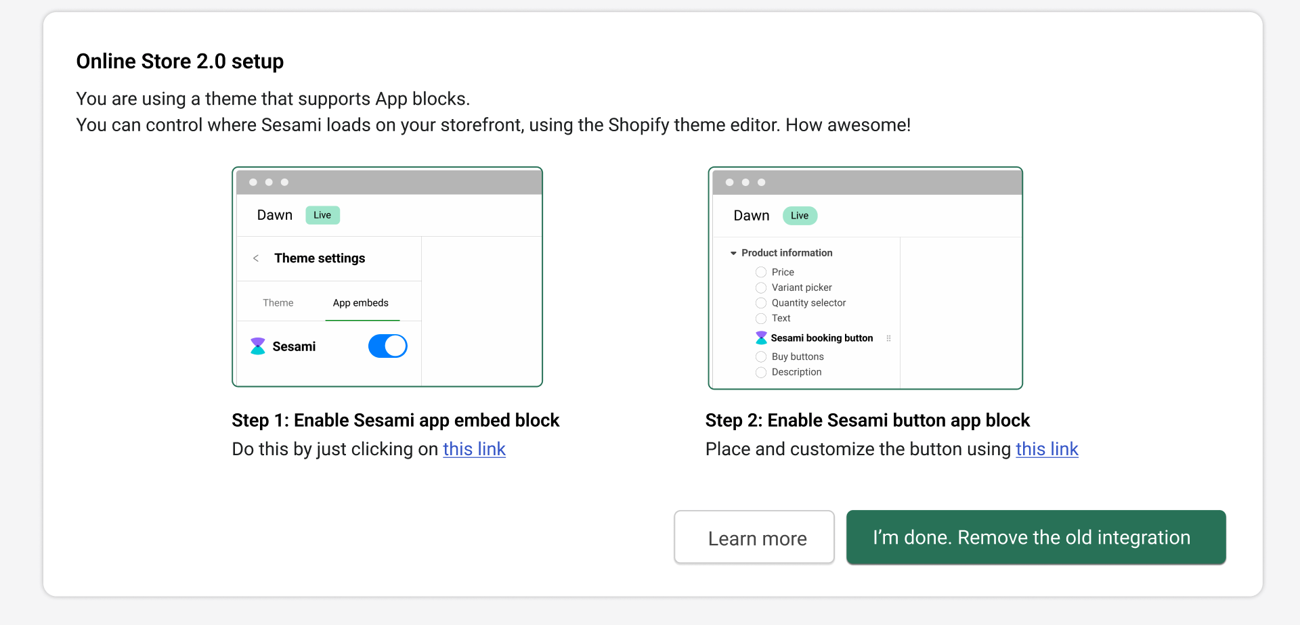Viewport: 1300px width, 625px height.
Task: Click the Sesami logo beside the toggle
Action: tap(258, 346)
